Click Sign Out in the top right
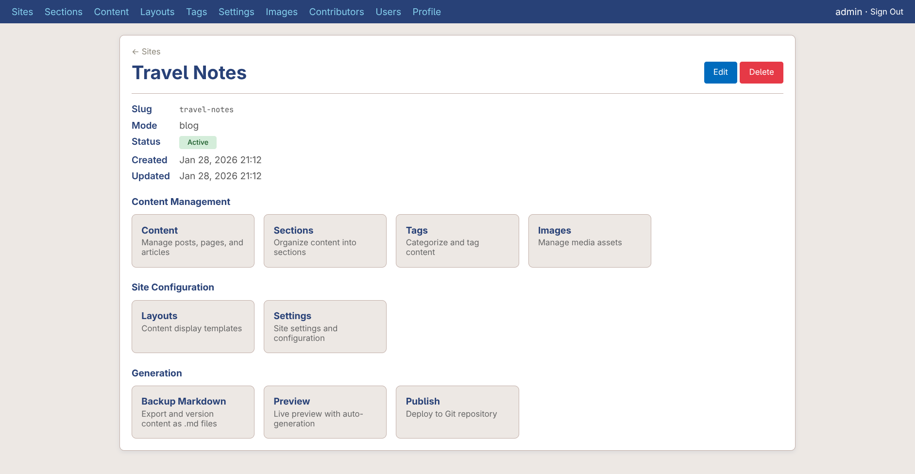This screenshot has width=915, height=474. 887,12
